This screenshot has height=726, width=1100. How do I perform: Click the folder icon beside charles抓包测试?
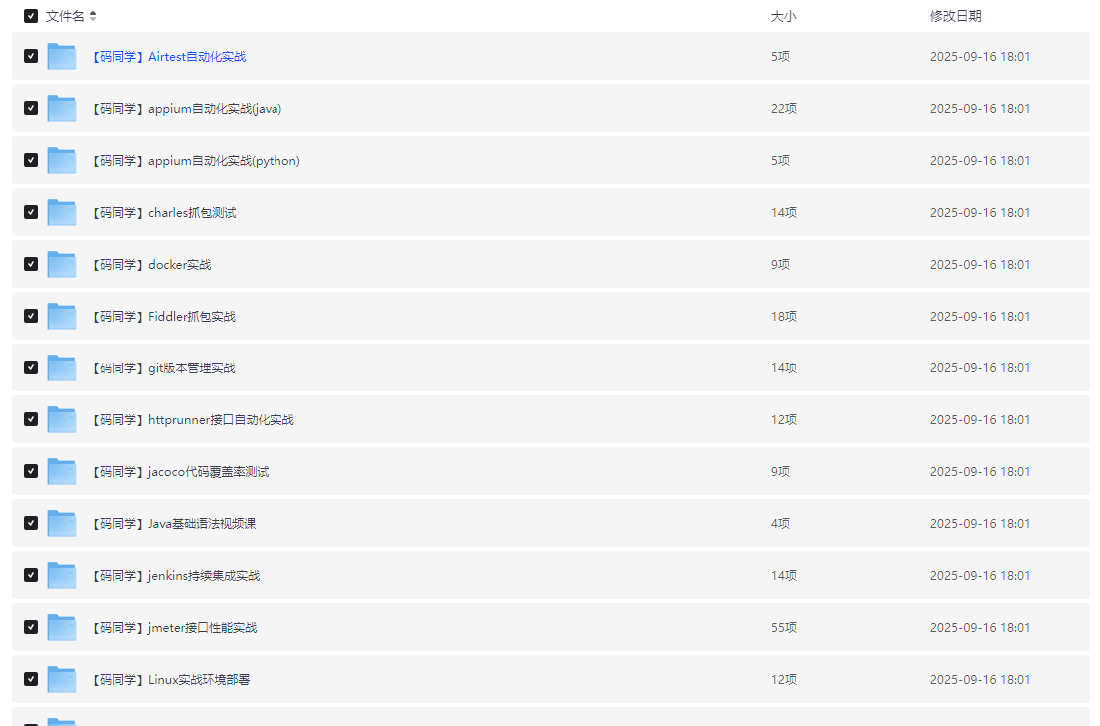(62, 213)
